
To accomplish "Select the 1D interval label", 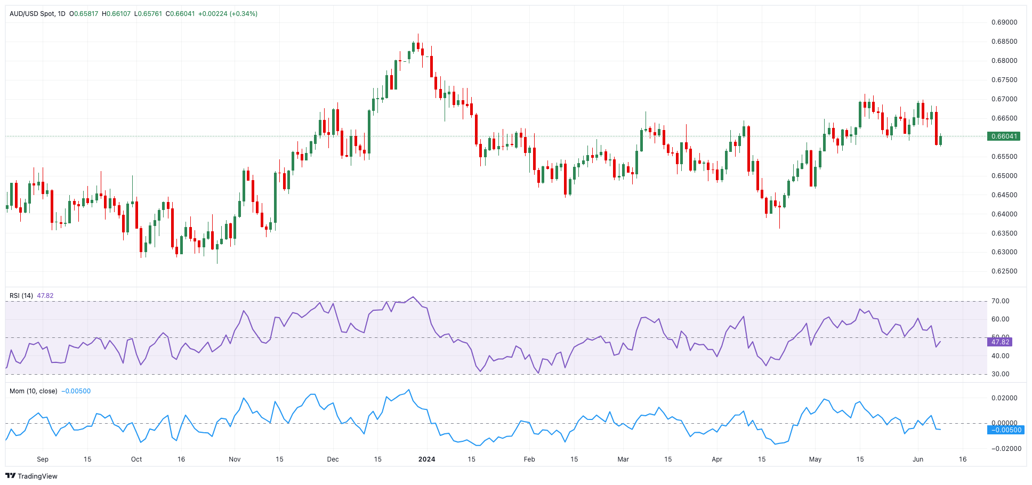I will click(x=61, y=14).
